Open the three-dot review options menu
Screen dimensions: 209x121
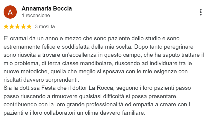coord(200,12)
